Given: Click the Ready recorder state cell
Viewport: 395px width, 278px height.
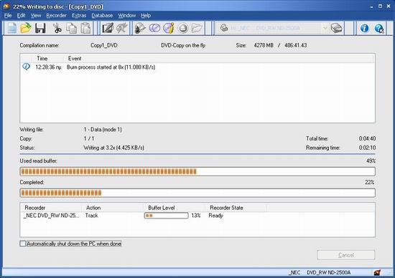Looking at the screenshot, I should 216,216.
